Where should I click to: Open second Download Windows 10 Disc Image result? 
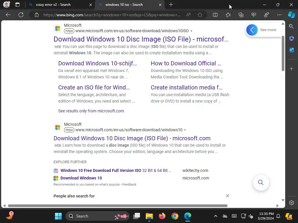(132, 138)
